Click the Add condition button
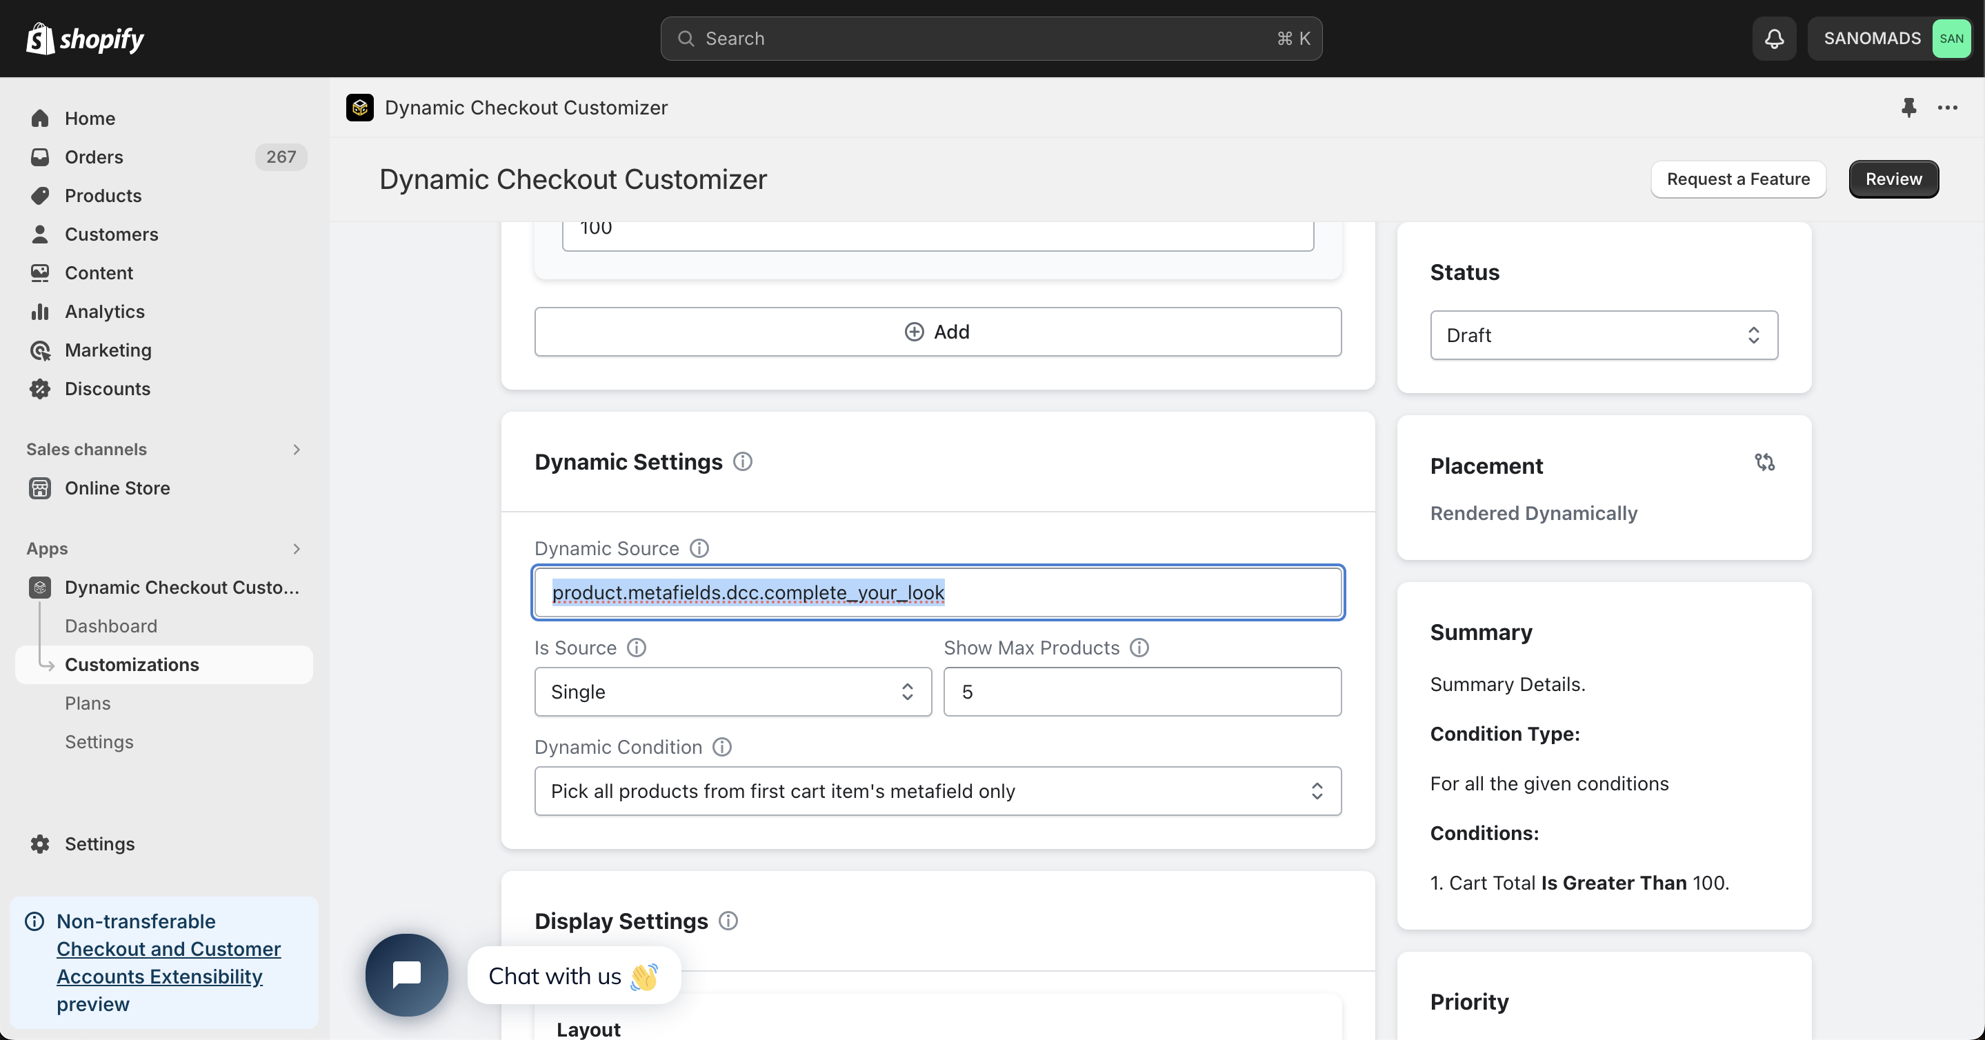 pos(938,332)
